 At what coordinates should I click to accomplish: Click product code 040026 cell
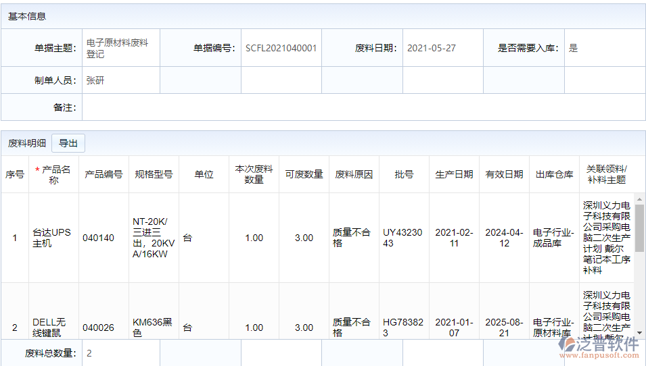[103, 328]
